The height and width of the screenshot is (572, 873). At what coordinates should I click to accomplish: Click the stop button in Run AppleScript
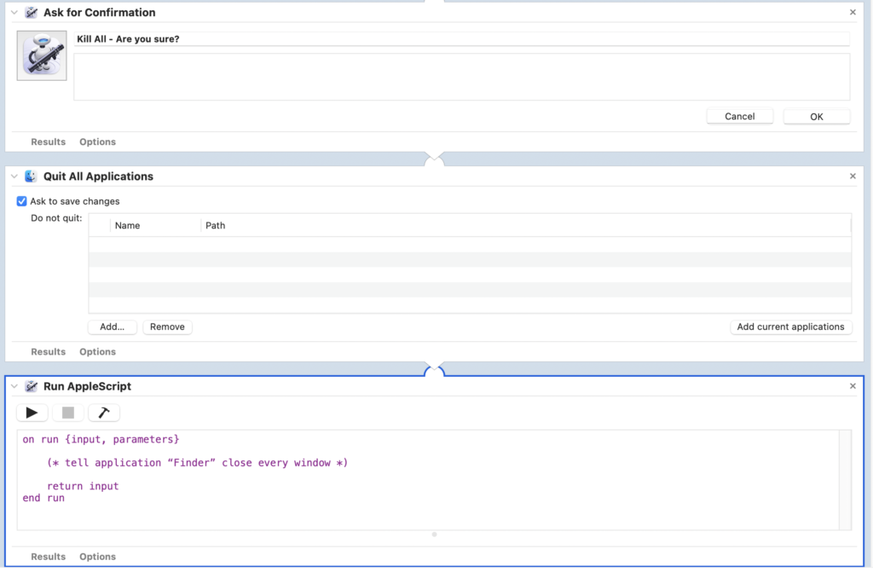[x=68, y=413]
